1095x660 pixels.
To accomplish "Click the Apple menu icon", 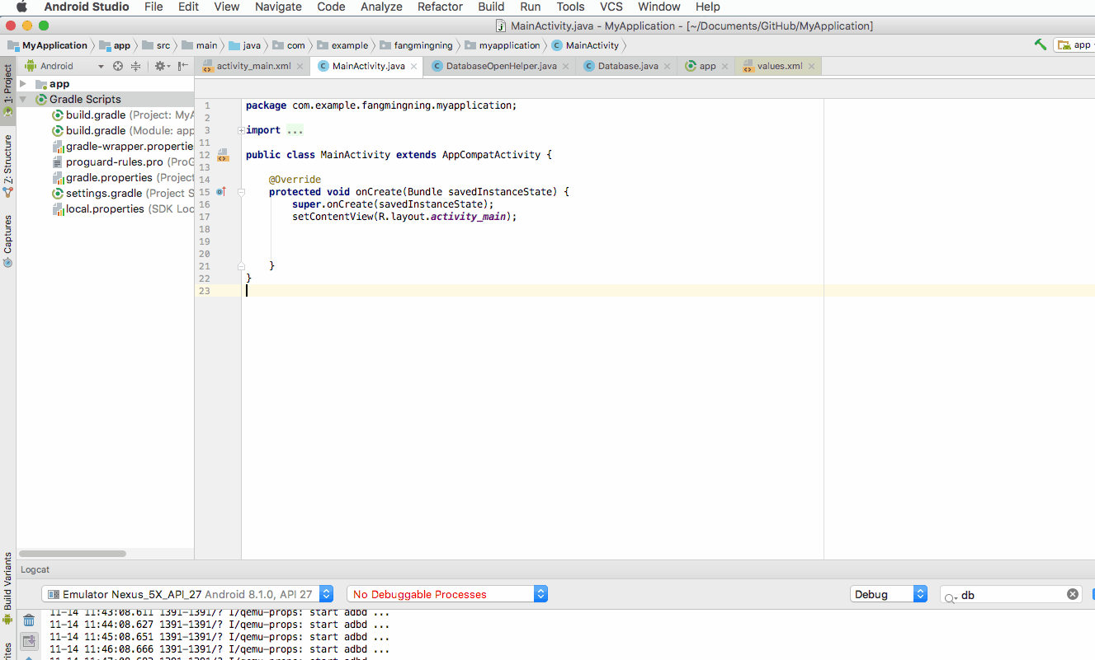I will (20, 7).
